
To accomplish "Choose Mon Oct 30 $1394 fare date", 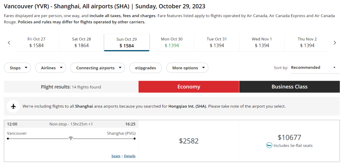I will (172, 42).
